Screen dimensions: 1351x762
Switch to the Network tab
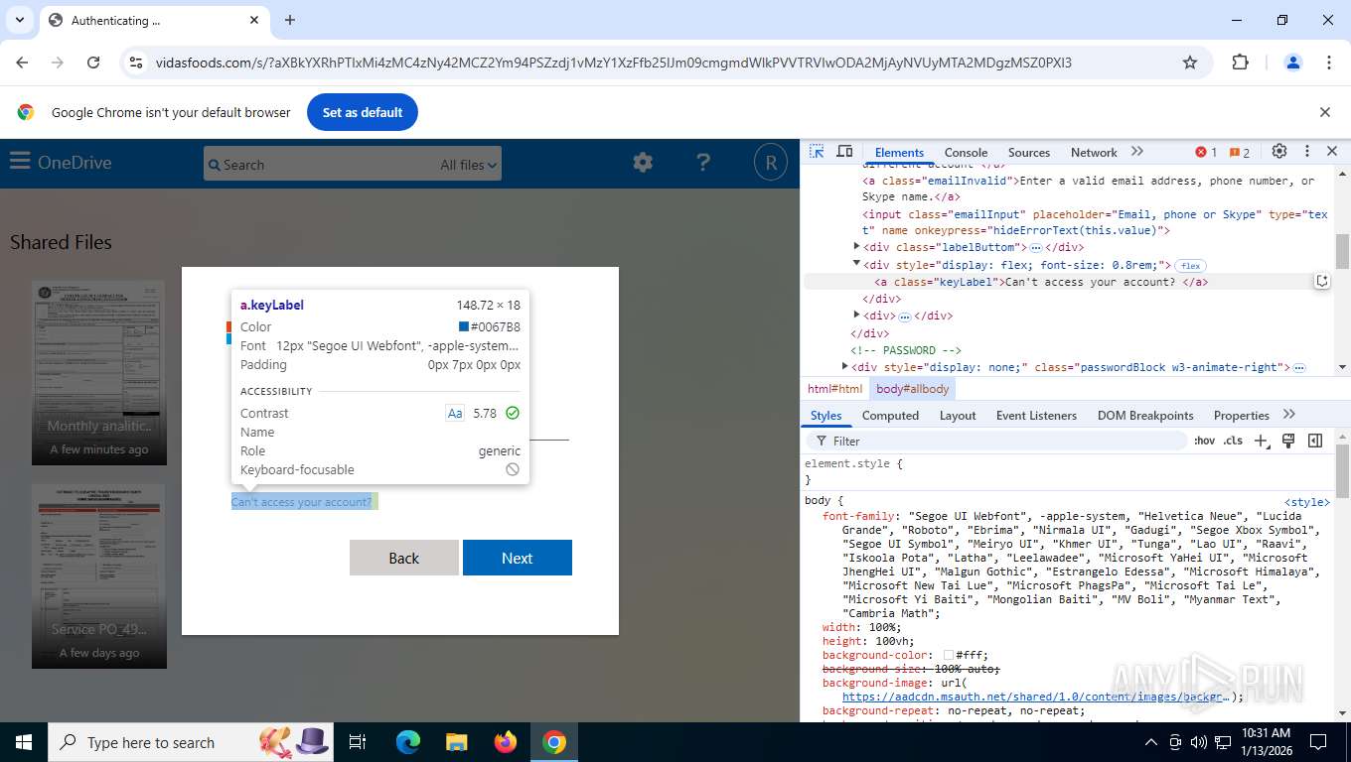click(x=1094, y=152)
